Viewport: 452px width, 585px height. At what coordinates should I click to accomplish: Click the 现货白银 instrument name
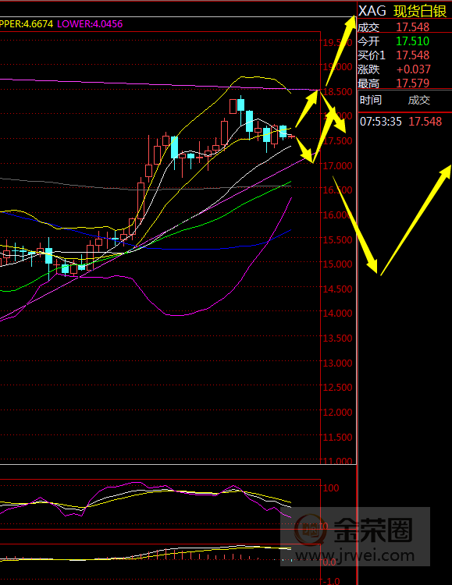tap(420, 11)
